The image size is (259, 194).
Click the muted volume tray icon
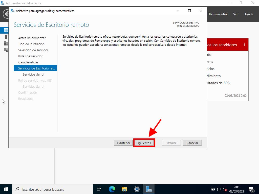point(224,189)
